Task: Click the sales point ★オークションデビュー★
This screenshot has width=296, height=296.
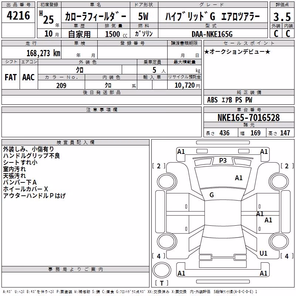Action: tap(237, 51)
